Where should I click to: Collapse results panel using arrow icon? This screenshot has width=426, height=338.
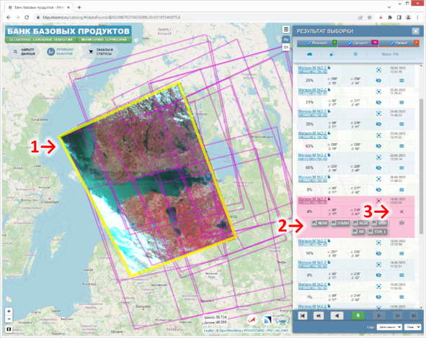click(286, 29)
